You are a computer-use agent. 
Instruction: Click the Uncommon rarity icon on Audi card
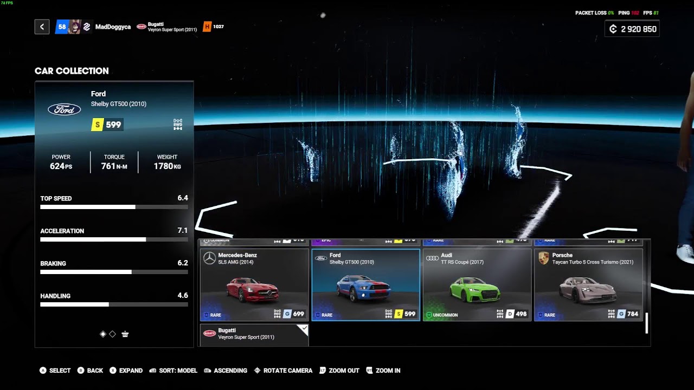coord(429,315)
